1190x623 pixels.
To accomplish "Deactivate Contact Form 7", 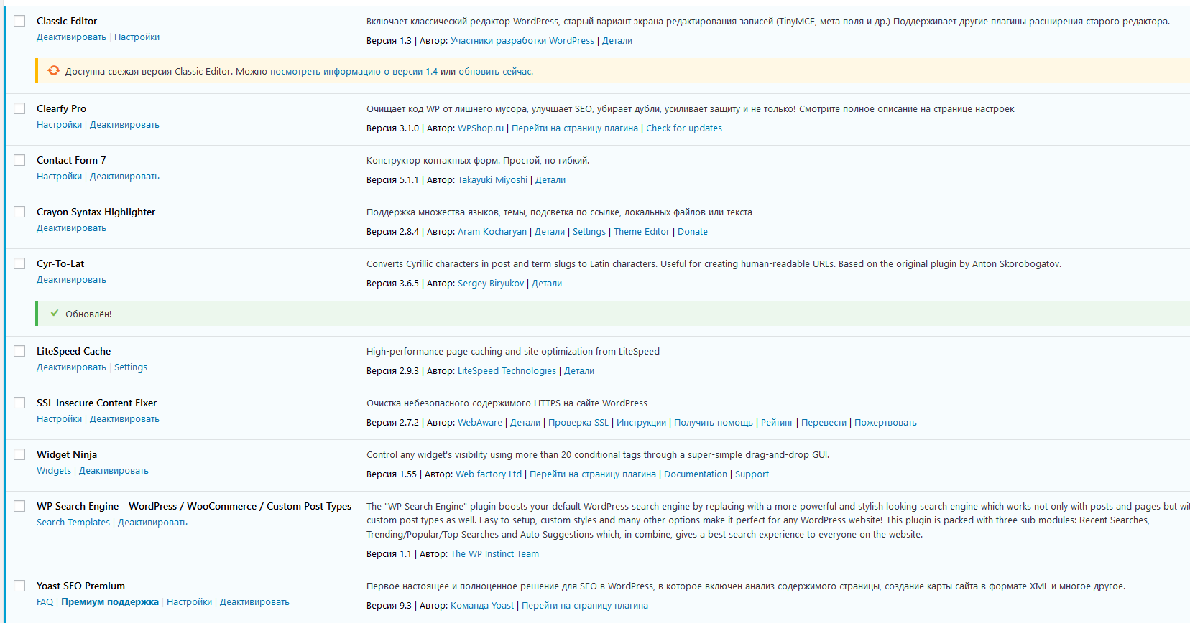I will (x=124, y=177).
